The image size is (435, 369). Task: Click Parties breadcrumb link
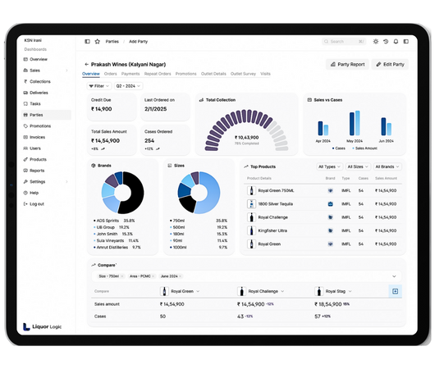(x=112, y=41)
